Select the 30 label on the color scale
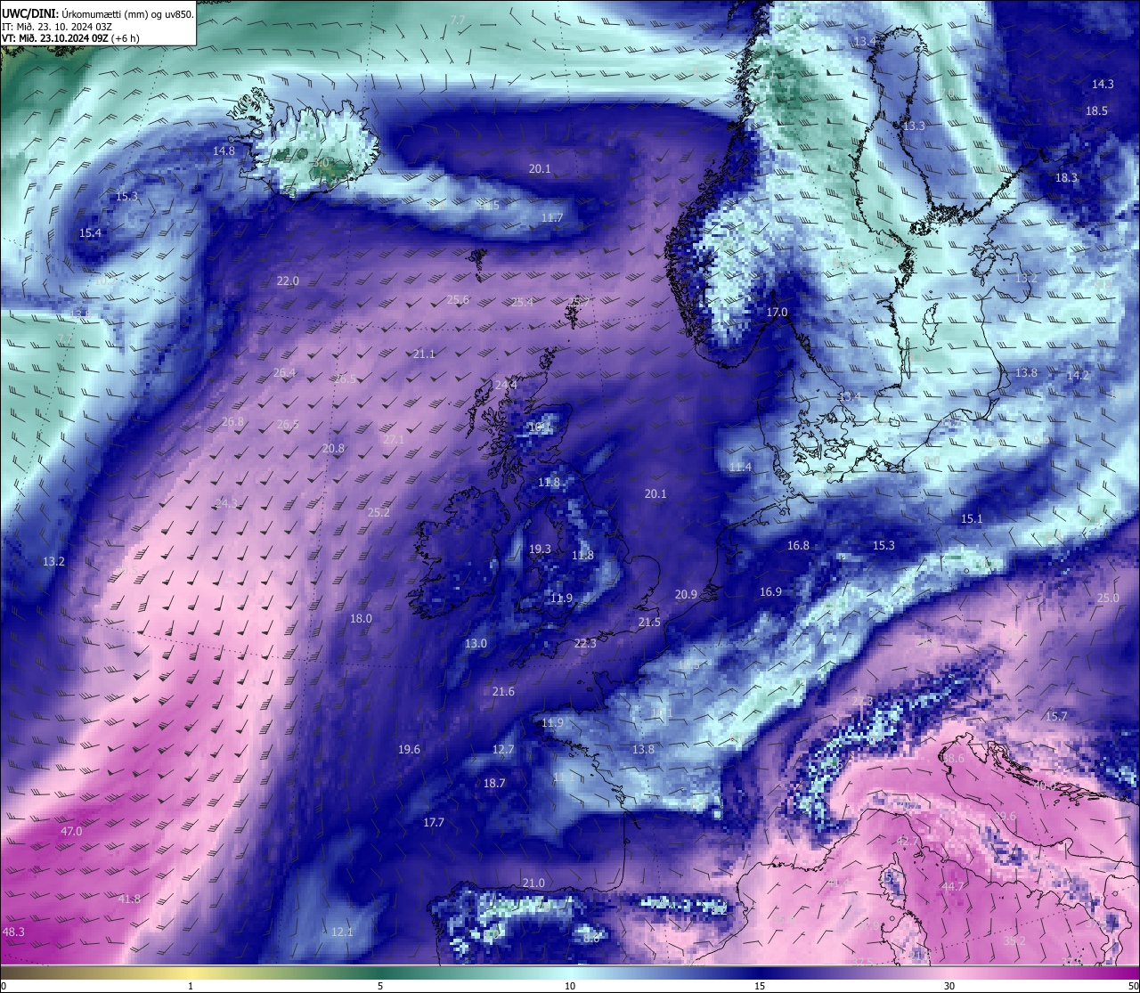The width and height of the screenshot is (1140, 993). click(x=949, y=986)
